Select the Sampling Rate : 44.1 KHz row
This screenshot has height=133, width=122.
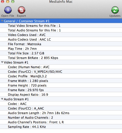tap(61, 127)
